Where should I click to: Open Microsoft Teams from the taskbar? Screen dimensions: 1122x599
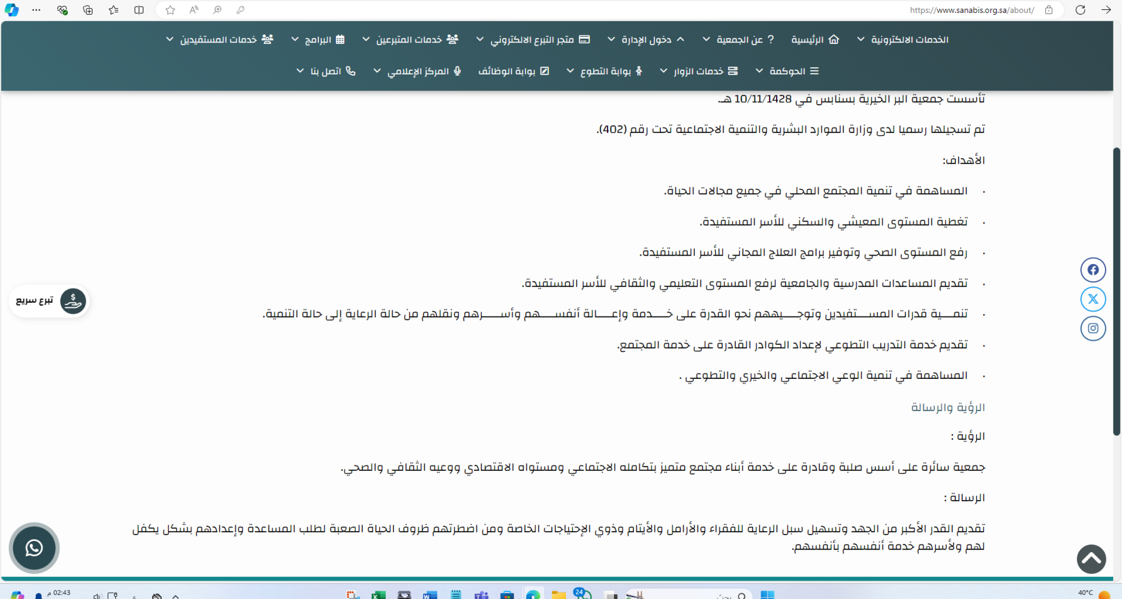tap(481, 595)
